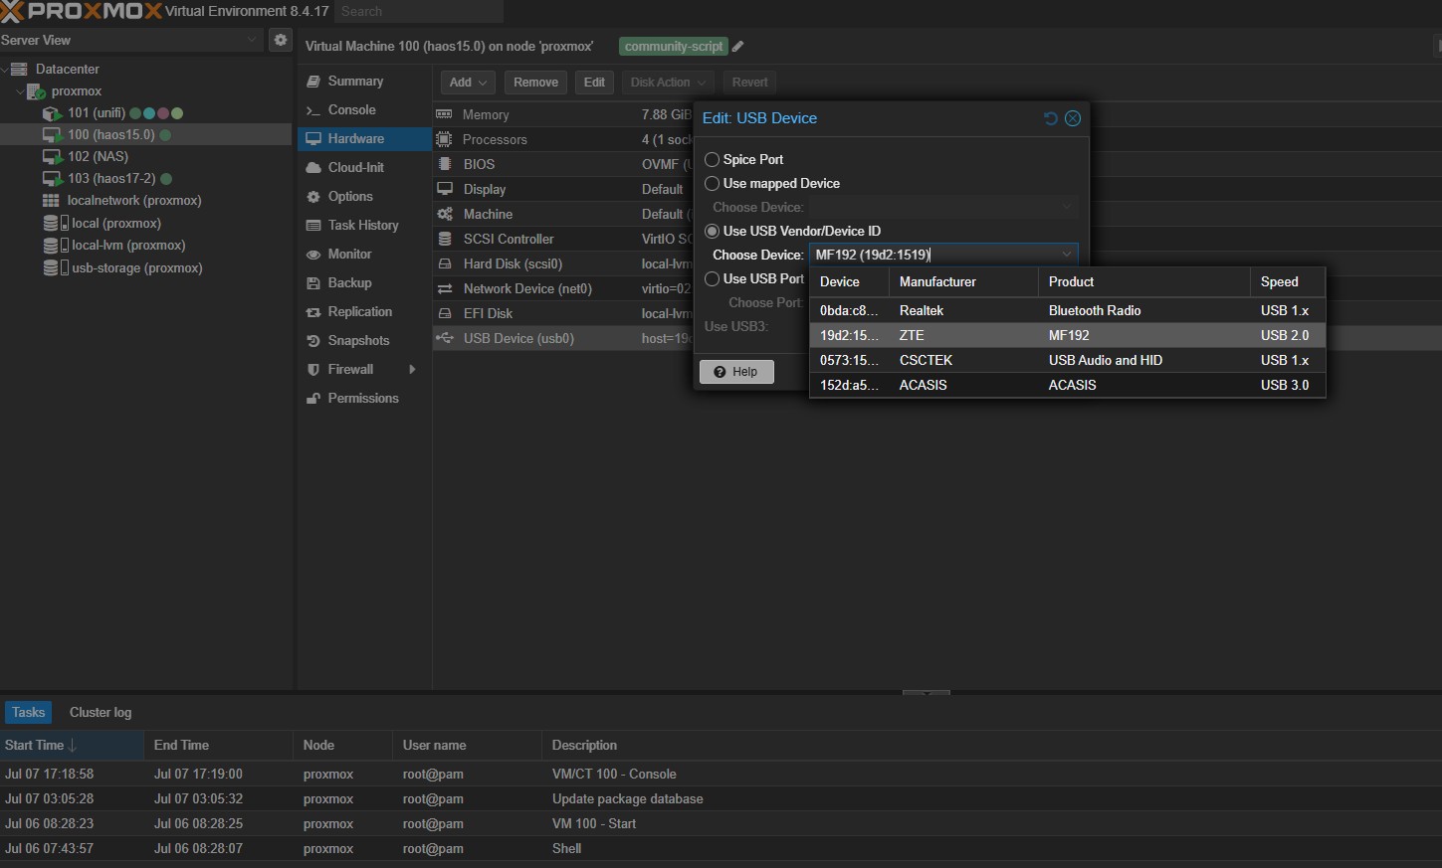Collapse the proxmox node in the server tree
The image size is (1442, 868).
(20, 91)
